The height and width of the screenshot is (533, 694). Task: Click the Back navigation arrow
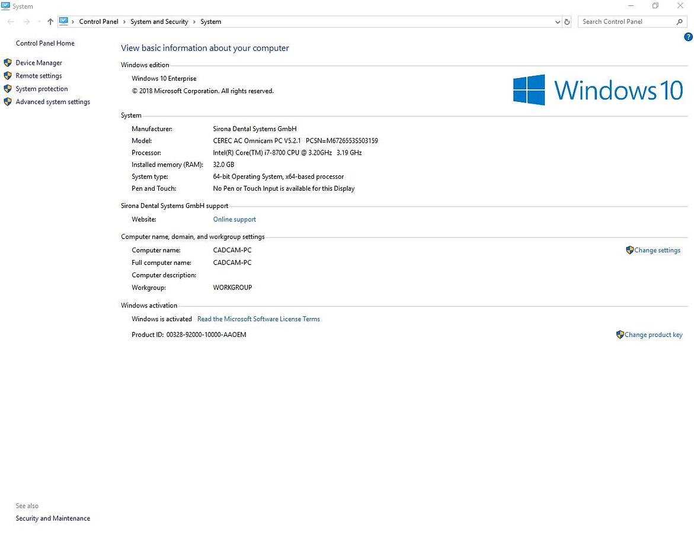pyautogui.click(x=11, y=22)
